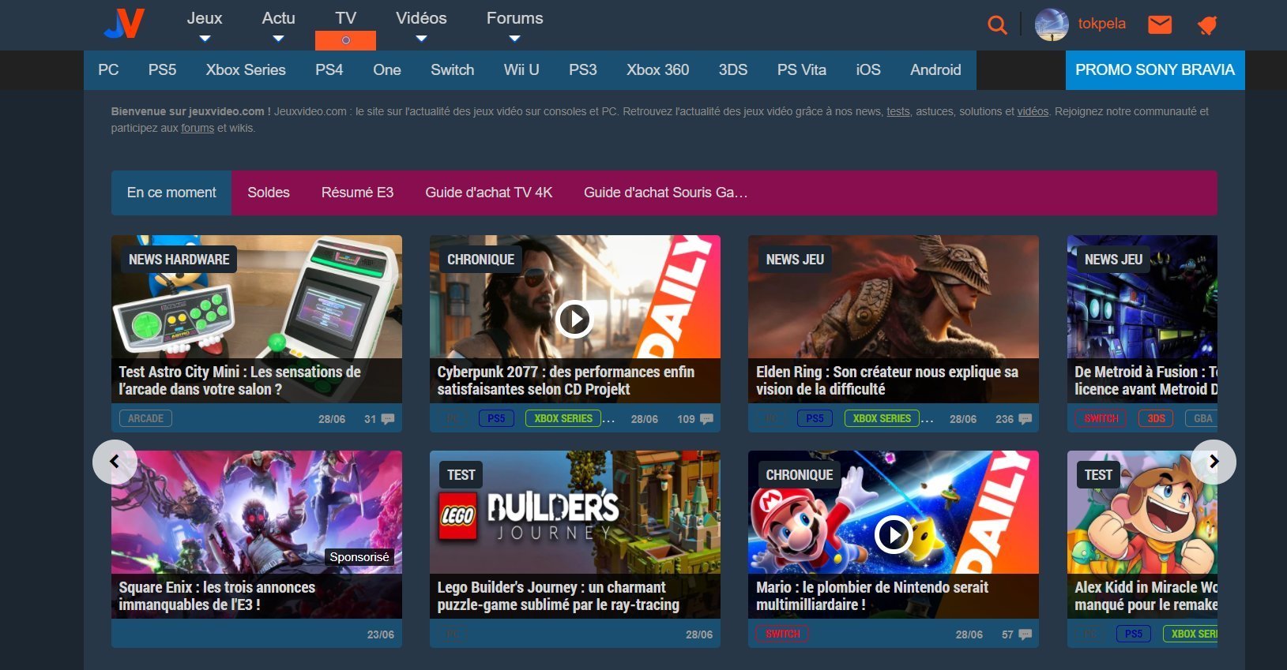Open the TV menu item
The height and width of the screenshot is (670, 1287).
coord(345,18)
